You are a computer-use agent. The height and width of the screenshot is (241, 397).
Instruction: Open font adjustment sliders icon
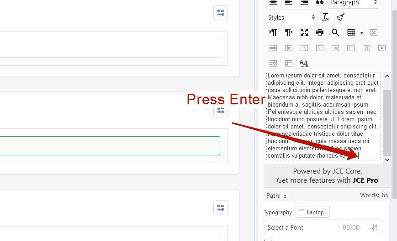[x=375, y=227]
